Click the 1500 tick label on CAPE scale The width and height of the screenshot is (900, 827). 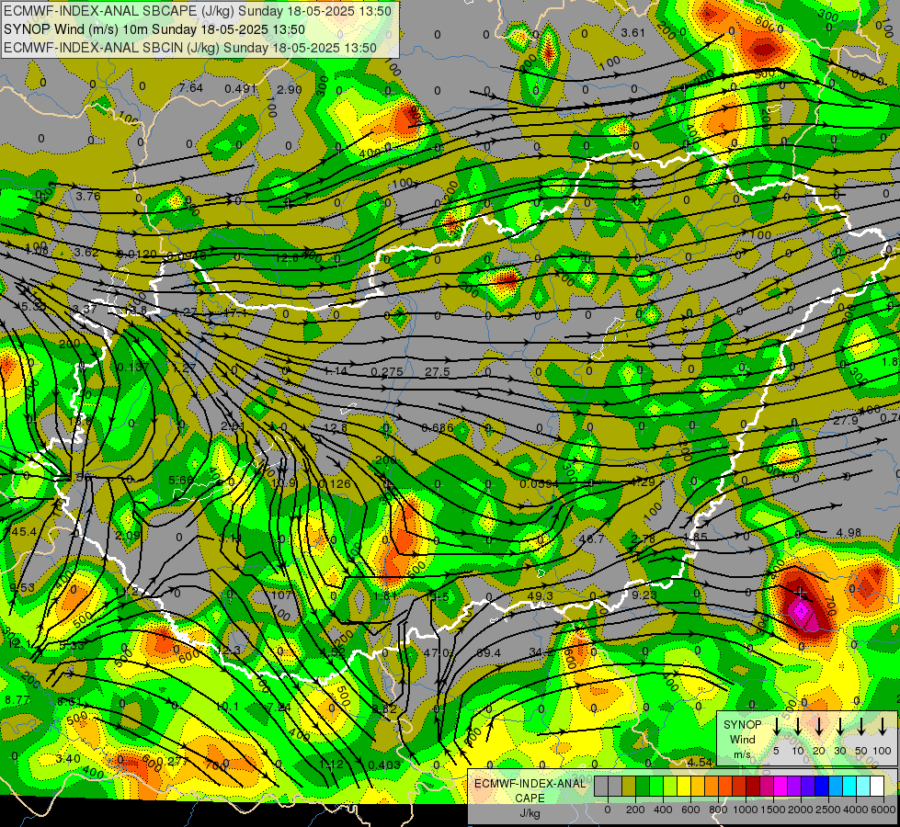click(774, 810)
